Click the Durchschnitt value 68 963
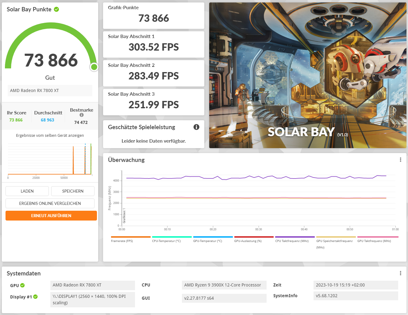The height and width of the screenshot is (315, 408). [48, 120]
